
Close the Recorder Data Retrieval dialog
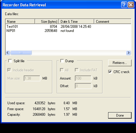(x=131, y=5)
